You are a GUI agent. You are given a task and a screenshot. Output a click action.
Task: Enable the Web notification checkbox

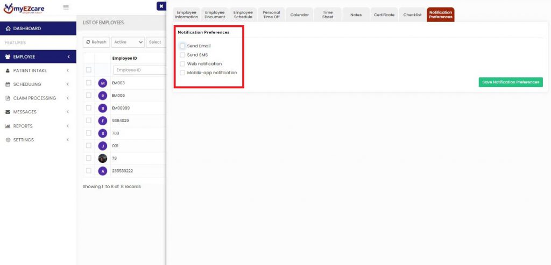(x=182, y=64)
